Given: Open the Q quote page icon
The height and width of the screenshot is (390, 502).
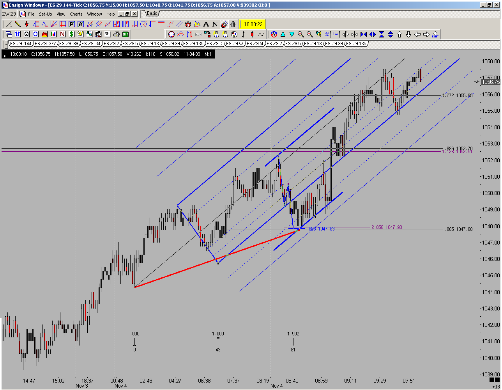Looking at the screenshot, I should [x=27, y=34].
